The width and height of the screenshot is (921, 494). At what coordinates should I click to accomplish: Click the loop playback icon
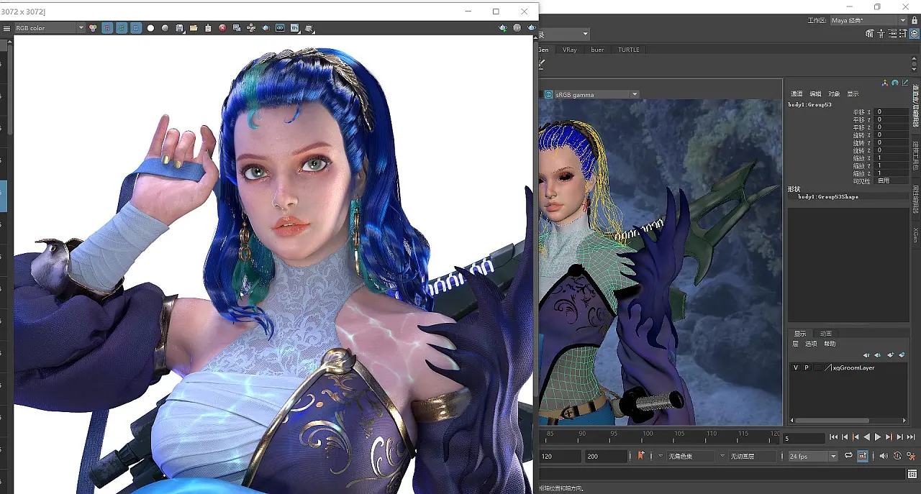[848, 456]
